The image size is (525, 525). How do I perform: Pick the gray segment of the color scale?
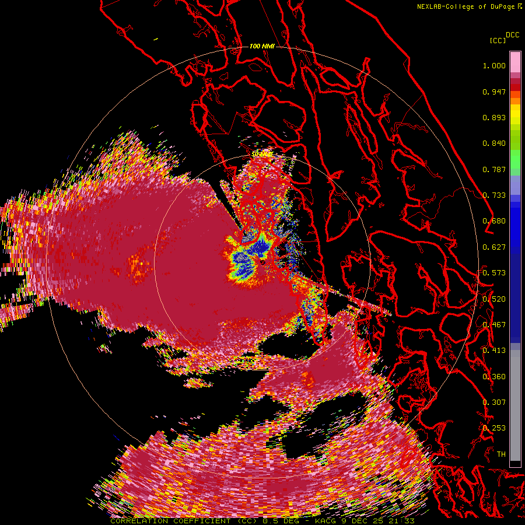(x=515, y=405)
